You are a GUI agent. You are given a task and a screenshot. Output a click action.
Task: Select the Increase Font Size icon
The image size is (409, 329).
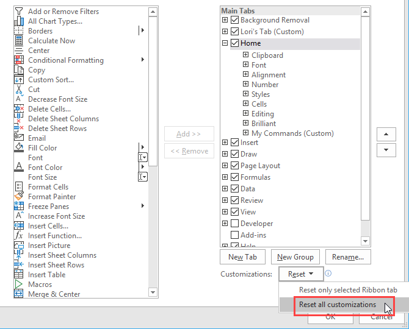19,216
